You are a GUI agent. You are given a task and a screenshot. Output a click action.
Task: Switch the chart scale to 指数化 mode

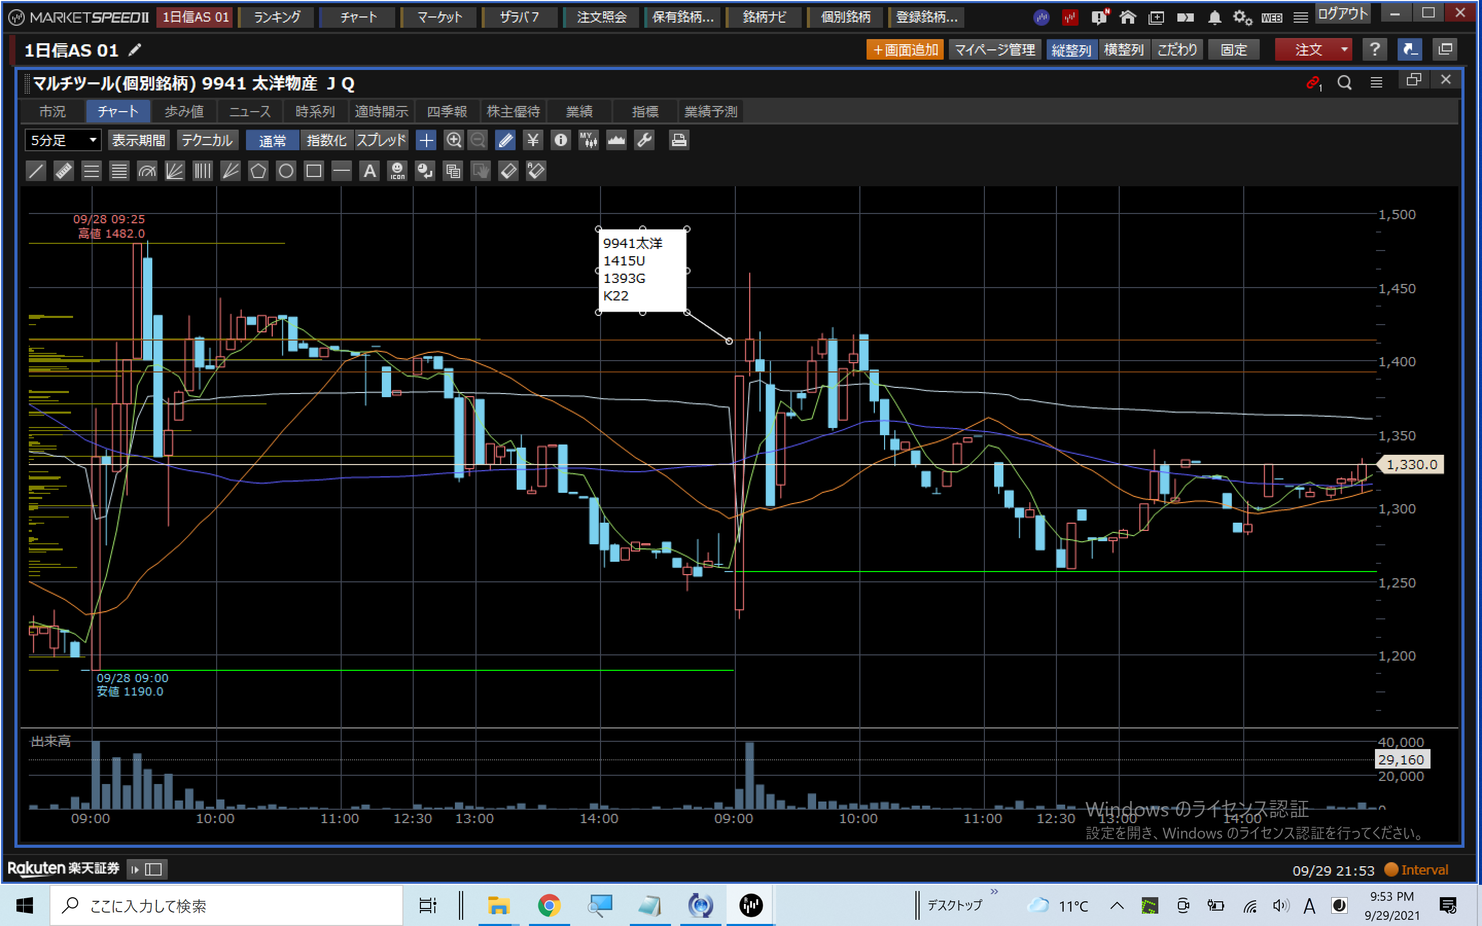pos(326,140)
